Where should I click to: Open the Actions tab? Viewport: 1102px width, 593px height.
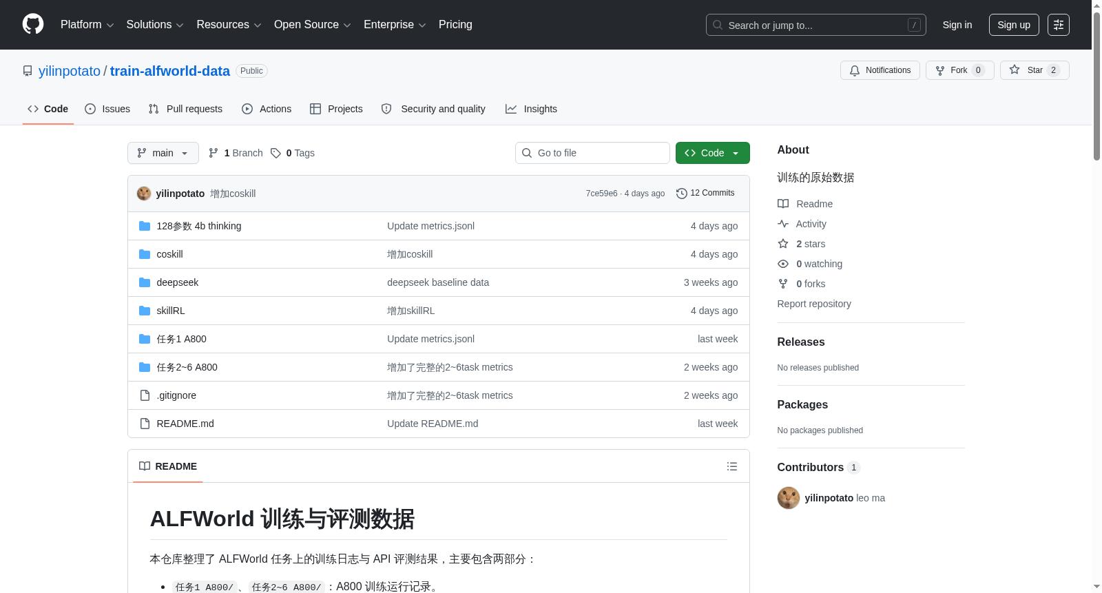tap(267, 109)
